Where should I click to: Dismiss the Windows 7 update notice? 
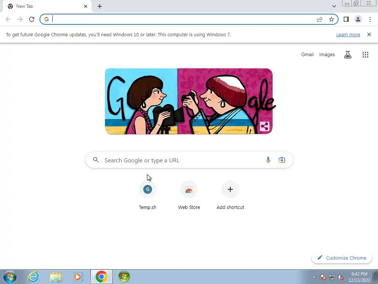coord(369,34)
